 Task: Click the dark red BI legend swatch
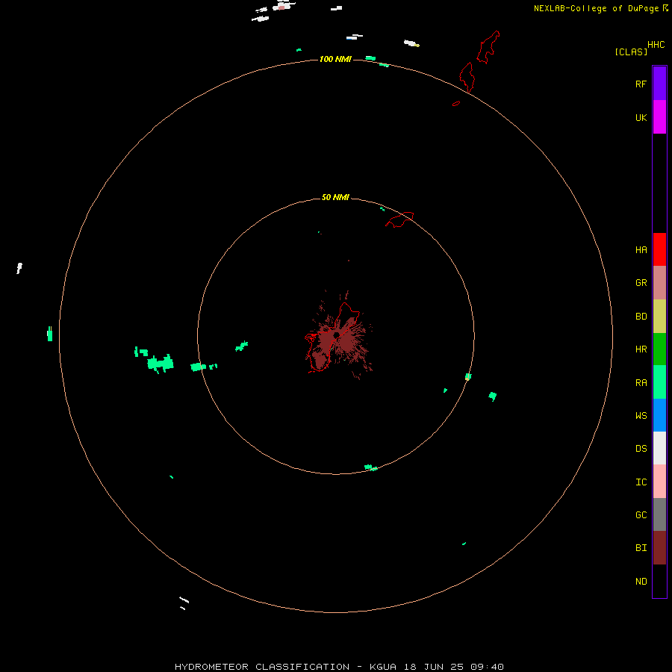[659, 548]
